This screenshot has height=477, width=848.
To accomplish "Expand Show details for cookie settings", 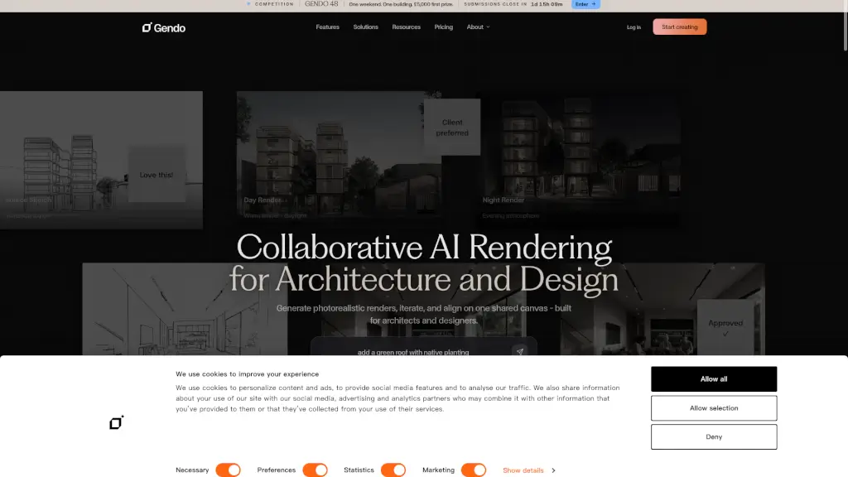I will pos(528,470).
